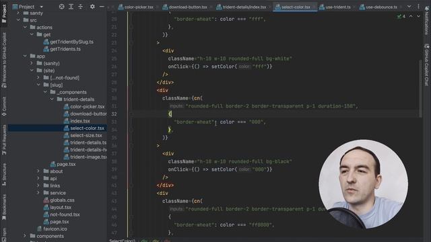
Task: Open the Bookmarks tool window
Action: click(x=4, y=207)
